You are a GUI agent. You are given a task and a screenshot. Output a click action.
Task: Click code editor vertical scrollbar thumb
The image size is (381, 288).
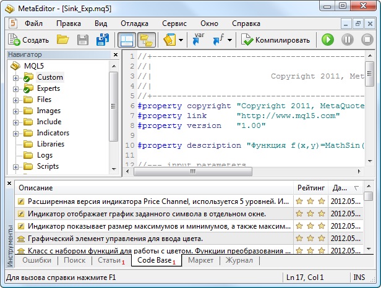pos(370,74)
